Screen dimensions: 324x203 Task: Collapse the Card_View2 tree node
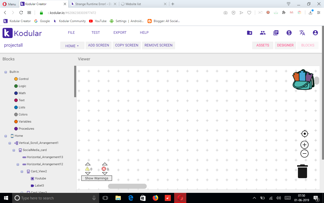[22, 172]
